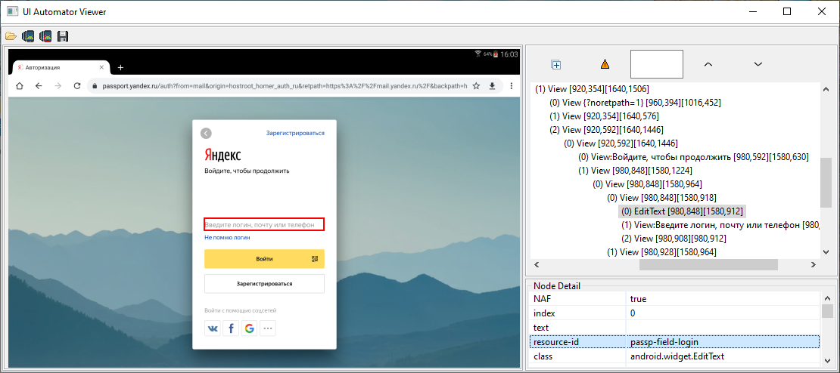
Task: Click the yellow Войти button
Action: click(x=264, y=259)
